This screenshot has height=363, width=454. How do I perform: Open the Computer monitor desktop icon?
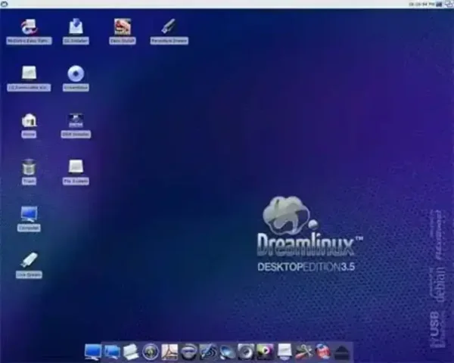click(29, 214)
